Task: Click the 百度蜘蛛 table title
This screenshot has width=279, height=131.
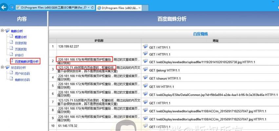Action: coord(201,34)
